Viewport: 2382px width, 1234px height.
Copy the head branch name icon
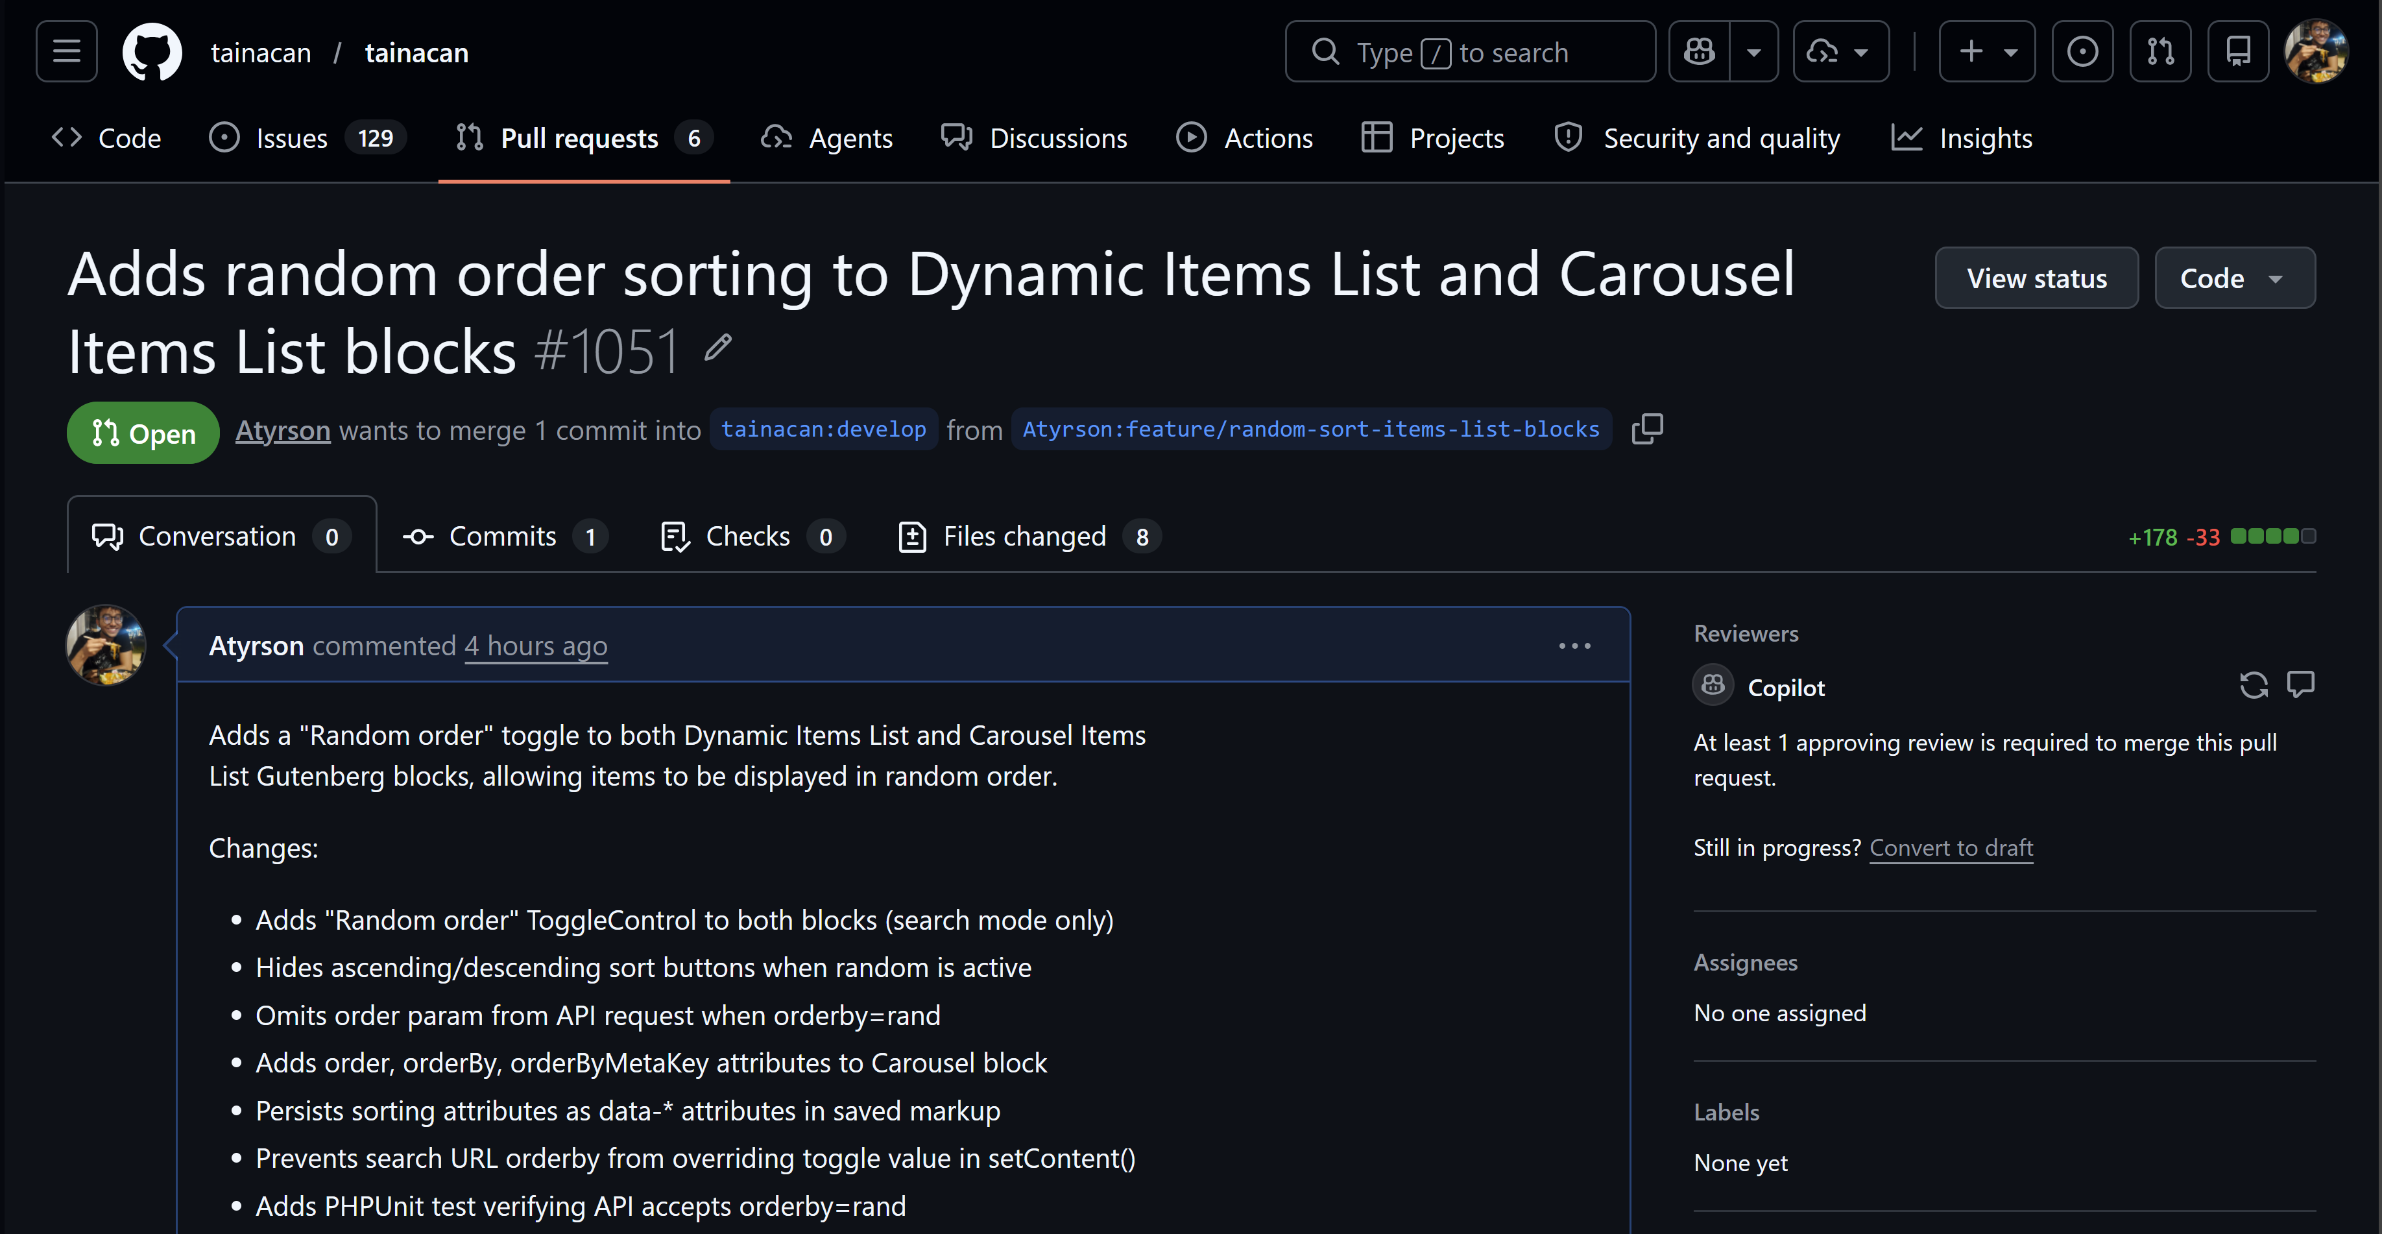(1647, 429)
